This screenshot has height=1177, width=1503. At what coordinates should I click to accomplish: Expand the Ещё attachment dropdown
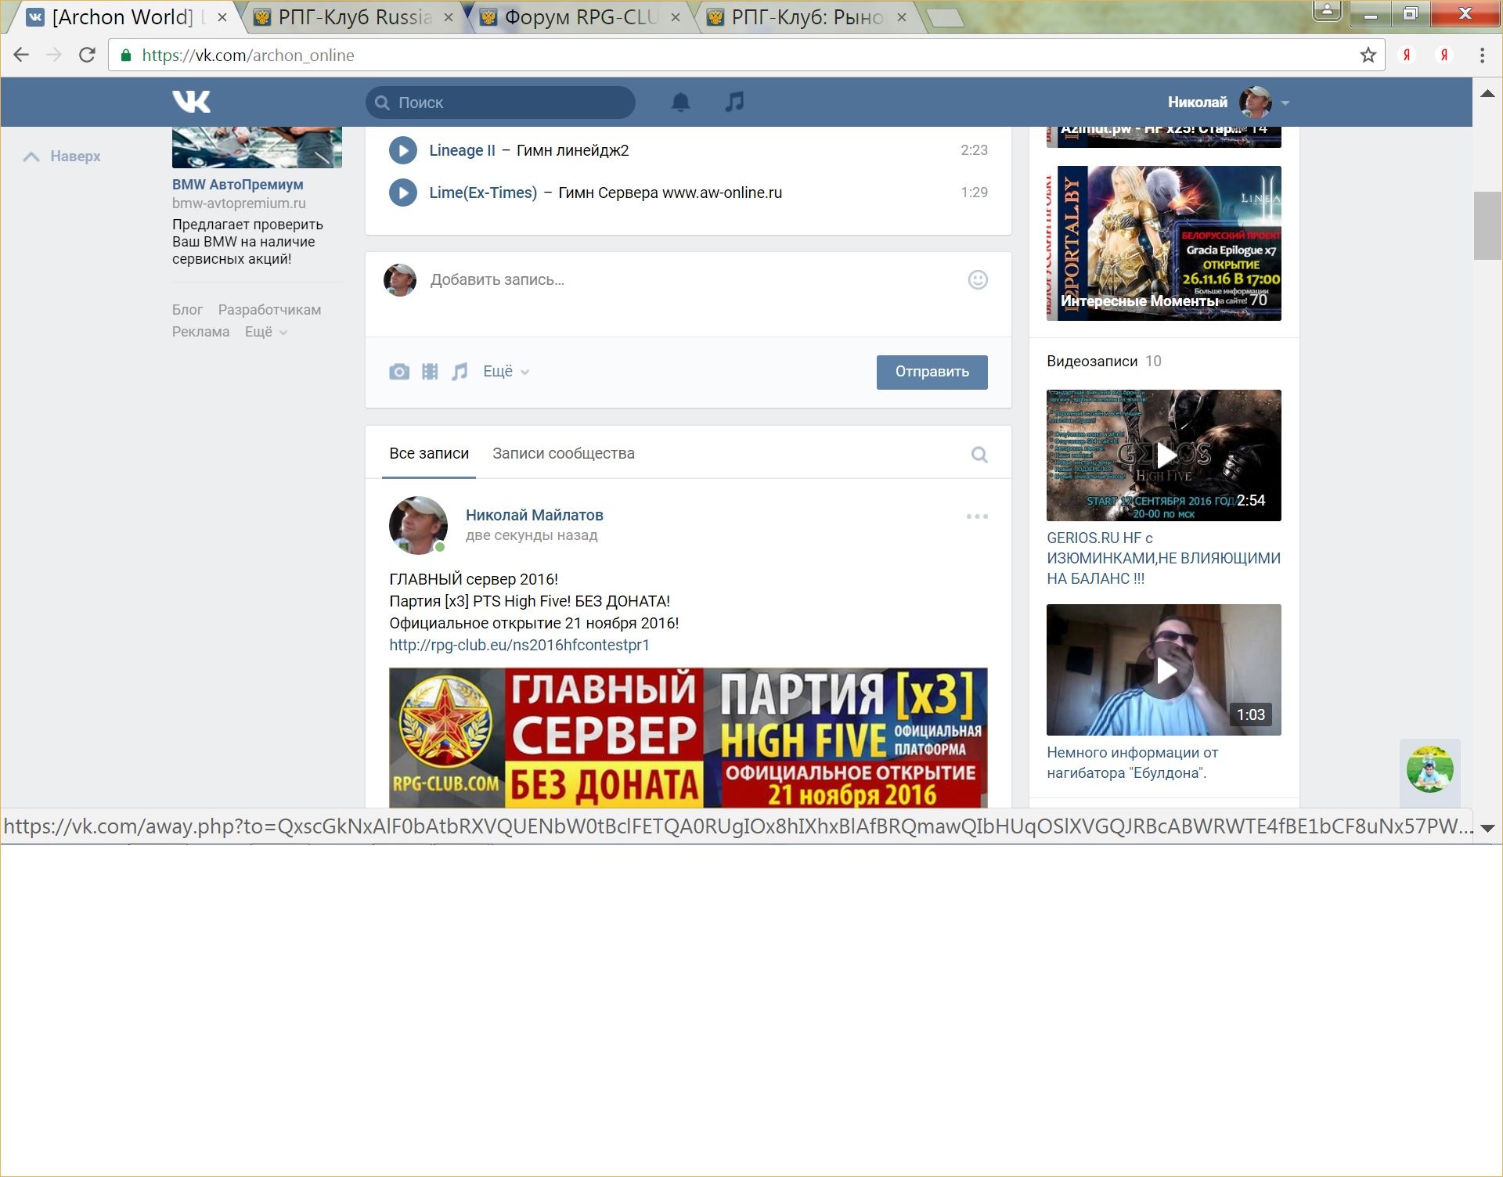tap(506, 372)
